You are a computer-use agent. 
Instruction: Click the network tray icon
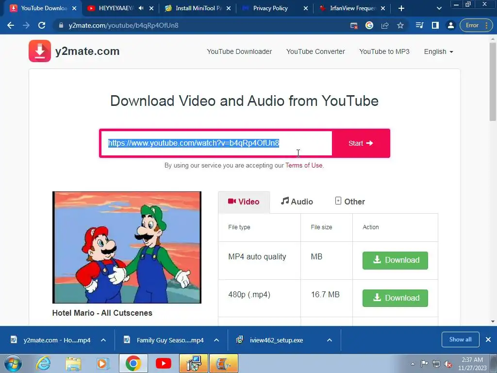pos(436,364)
